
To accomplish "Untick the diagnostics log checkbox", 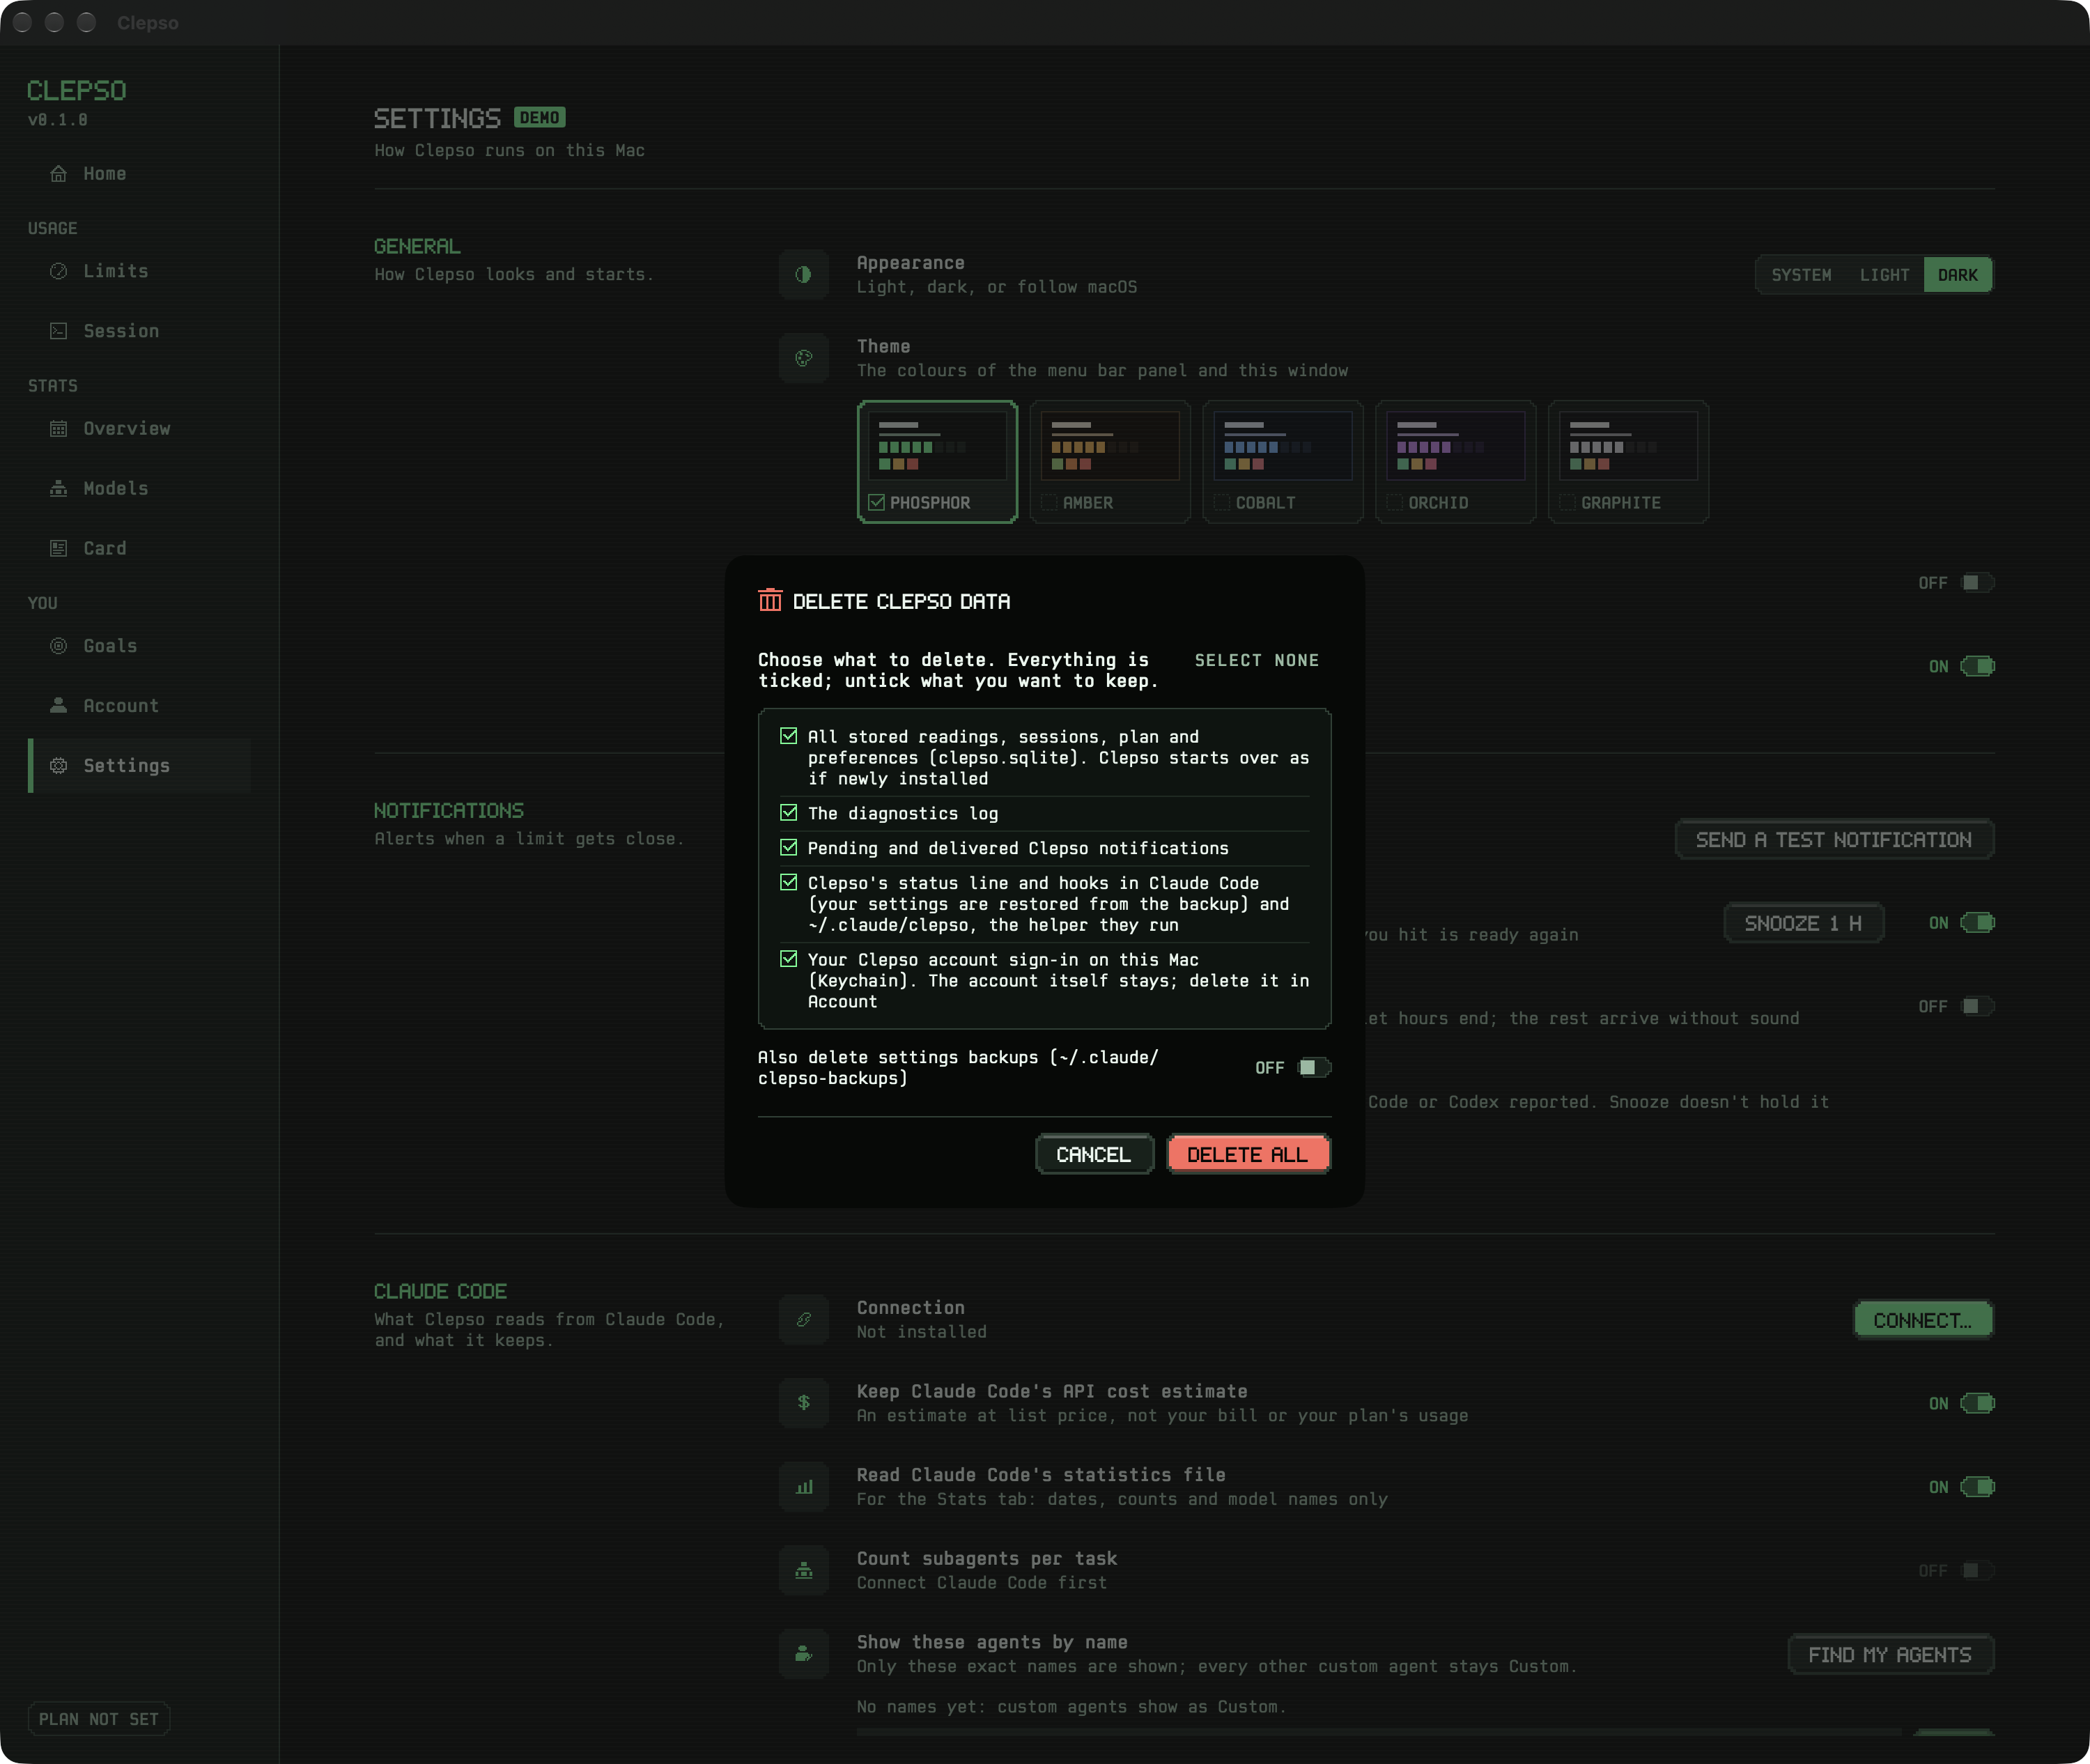I will 789,813.
